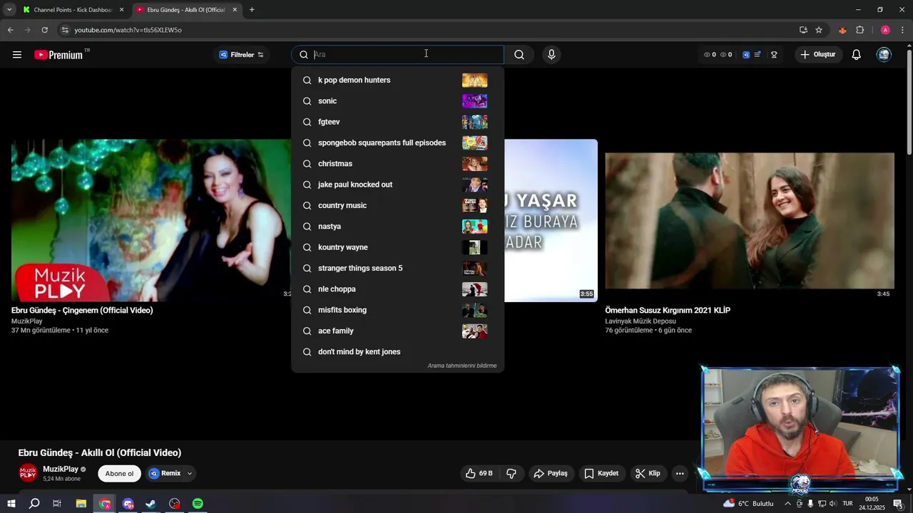Choose the 'nle choppa' suggestion
Screen dimensions: 913x513
pos(397,289)
